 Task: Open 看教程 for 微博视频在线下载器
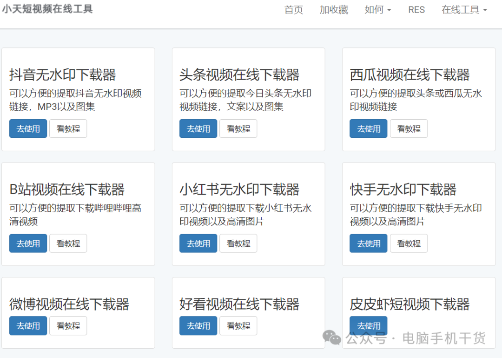tap(68, 326)
